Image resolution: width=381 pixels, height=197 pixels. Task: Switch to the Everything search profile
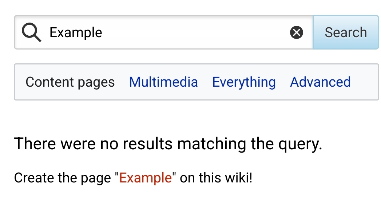click(244, 82)
